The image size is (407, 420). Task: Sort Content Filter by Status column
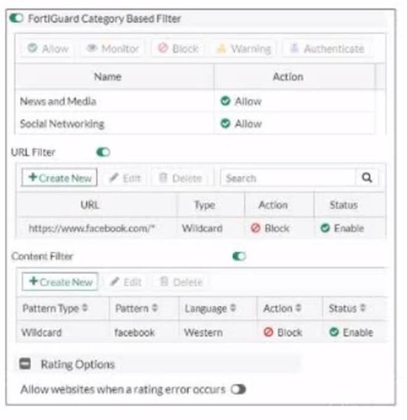click(x=363, y=308)
